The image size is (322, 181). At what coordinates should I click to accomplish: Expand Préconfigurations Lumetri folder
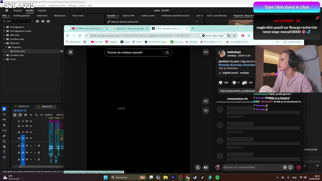click(x=4, y=31)
